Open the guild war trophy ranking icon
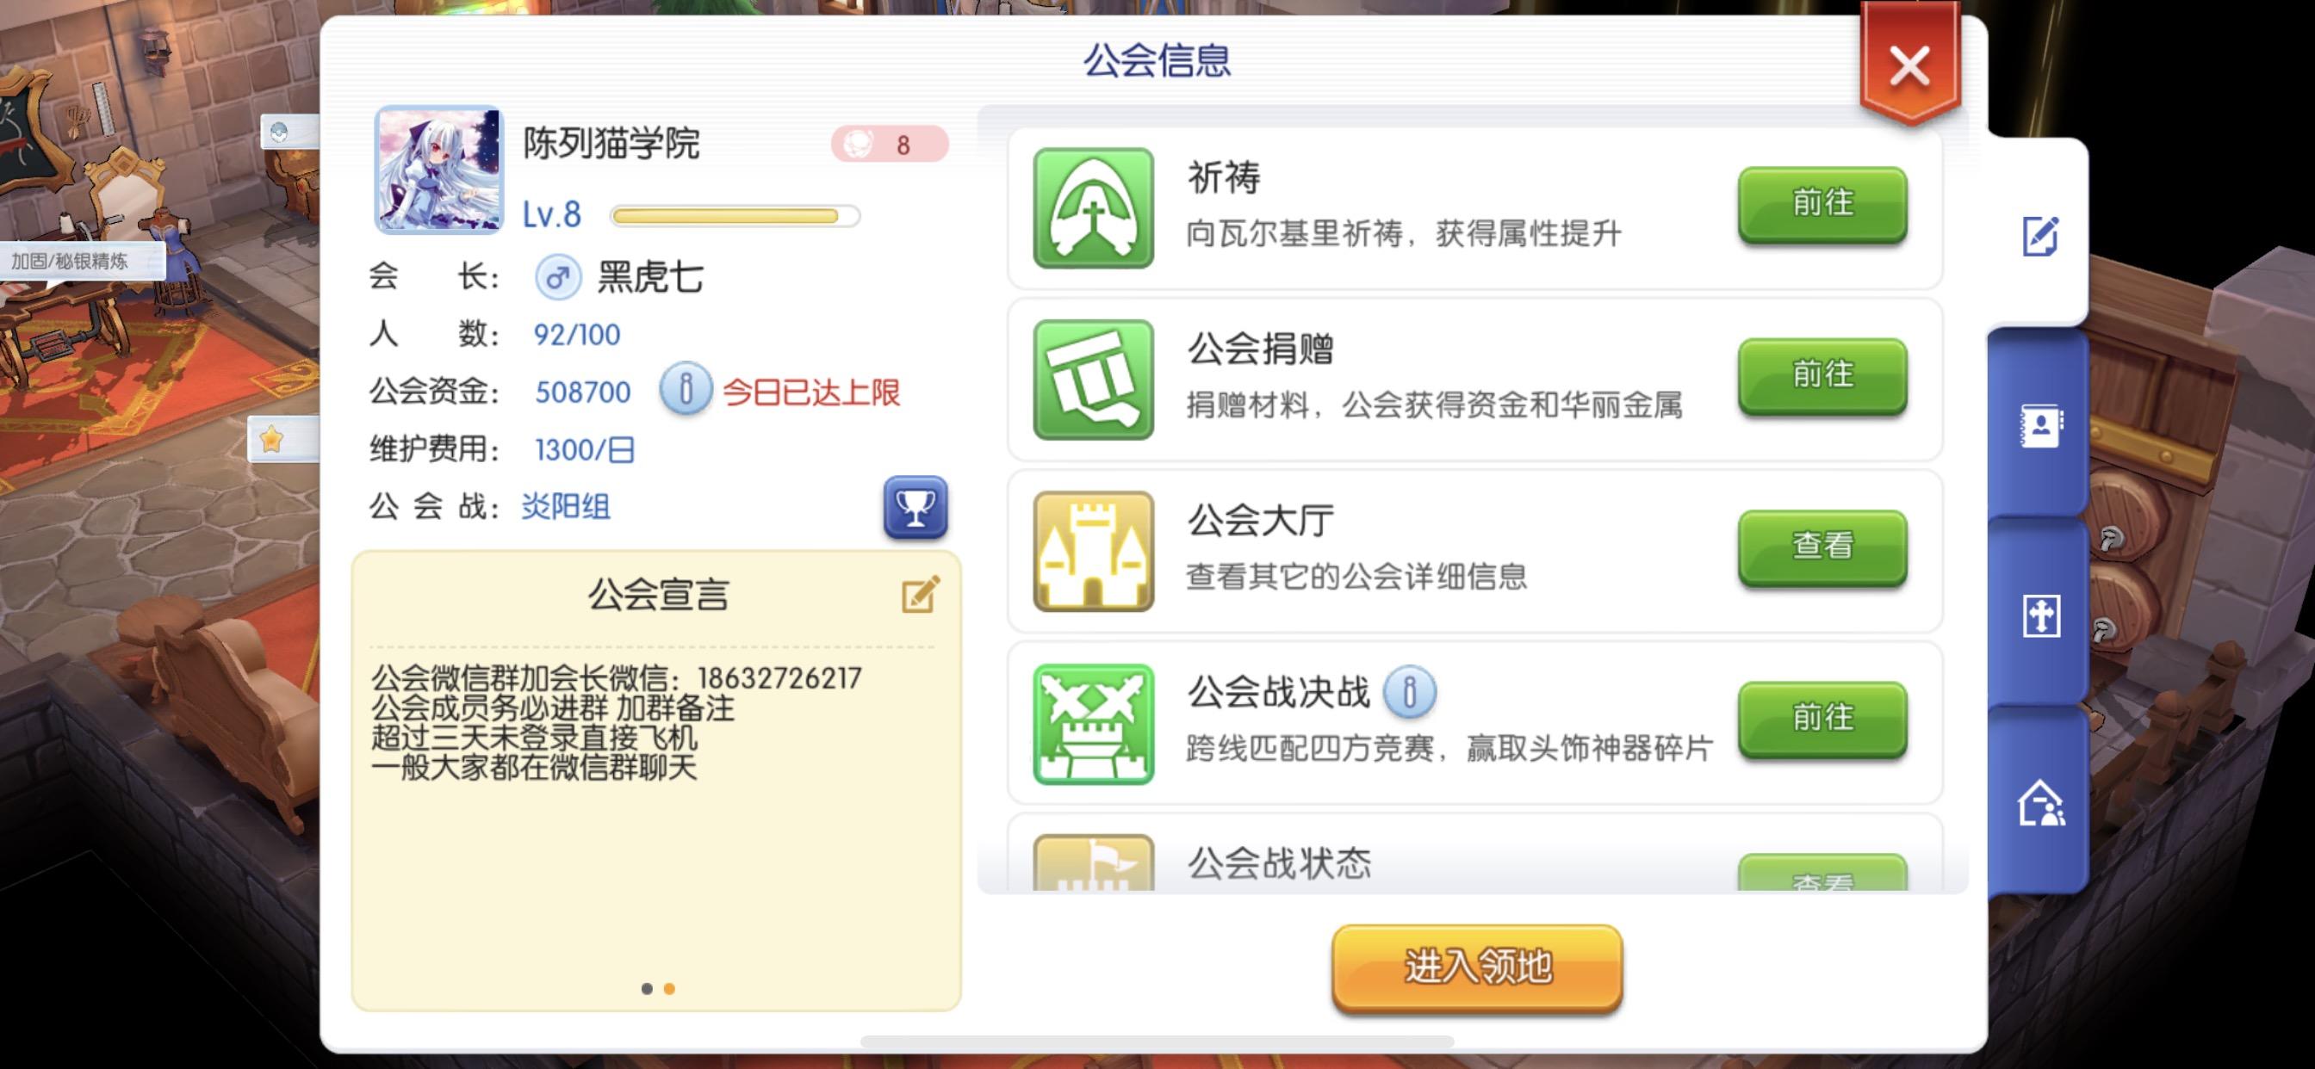This screenshot has height=1069, width=2315. 915,508
